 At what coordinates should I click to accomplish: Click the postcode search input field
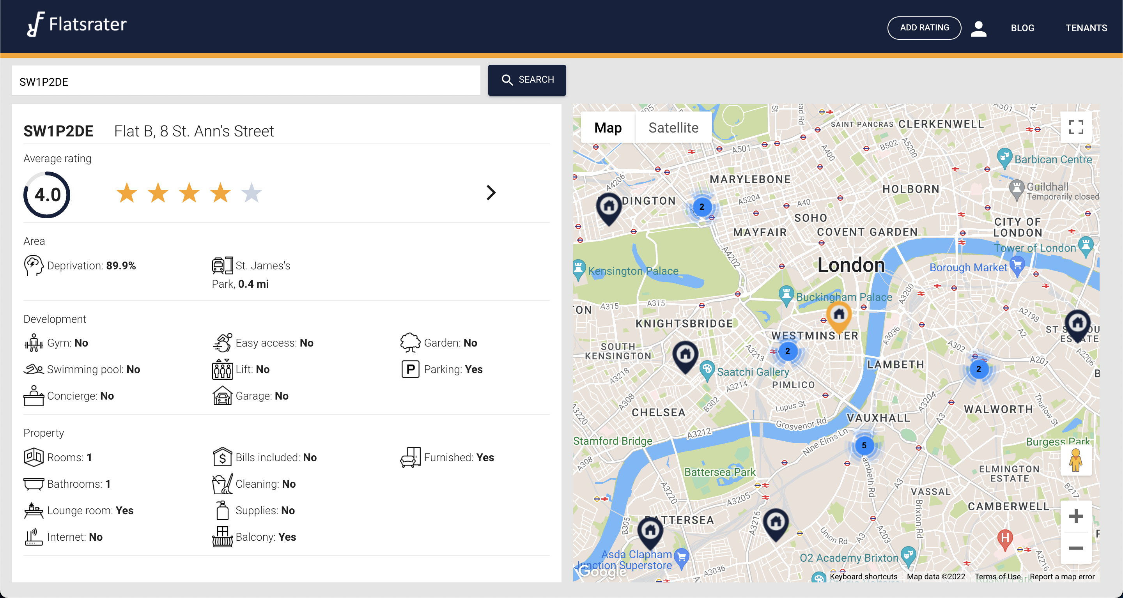click(x=246, y=81)
